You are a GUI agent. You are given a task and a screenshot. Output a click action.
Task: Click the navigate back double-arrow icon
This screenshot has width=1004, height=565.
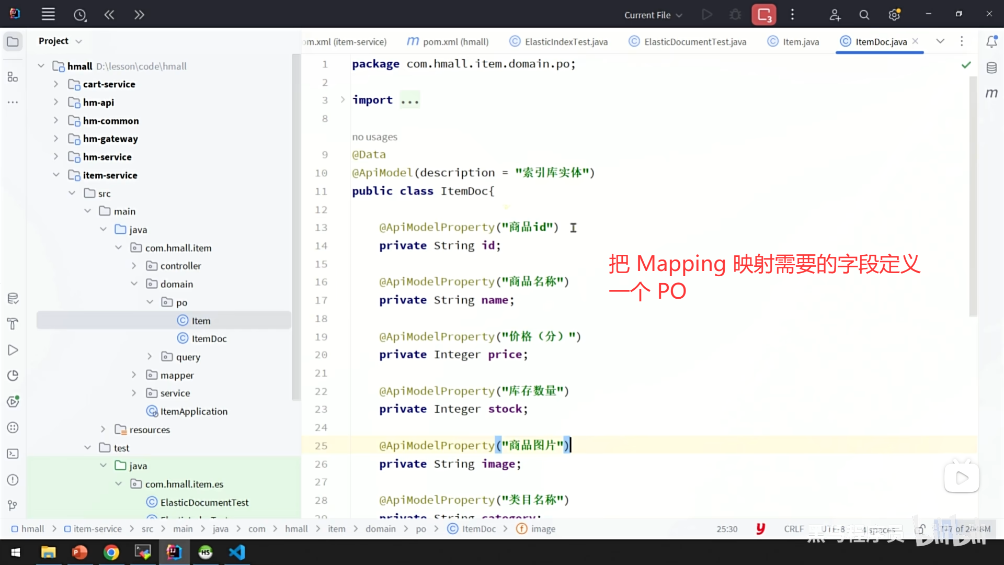click(109, 15)
